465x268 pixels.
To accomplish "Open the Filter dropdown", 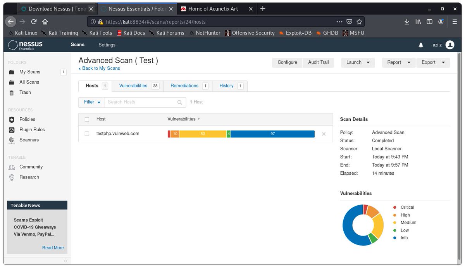I will [x=91, y=102].
